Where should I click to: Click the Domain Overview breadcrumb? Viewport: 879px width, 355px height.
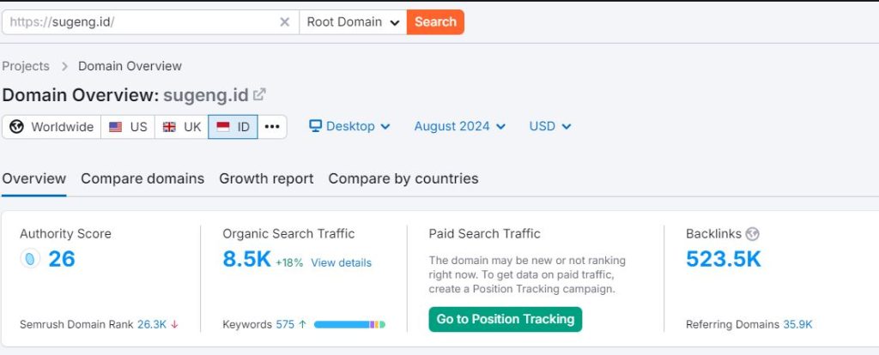coord(130,66)
